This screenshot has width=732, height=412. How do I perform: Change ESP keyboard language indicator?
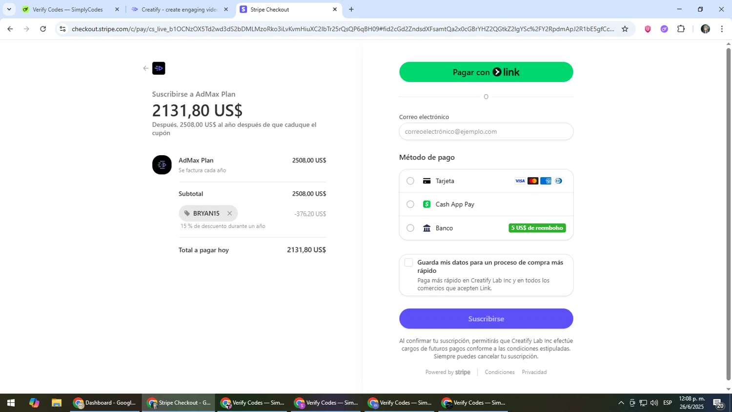[x=668, y=403]
